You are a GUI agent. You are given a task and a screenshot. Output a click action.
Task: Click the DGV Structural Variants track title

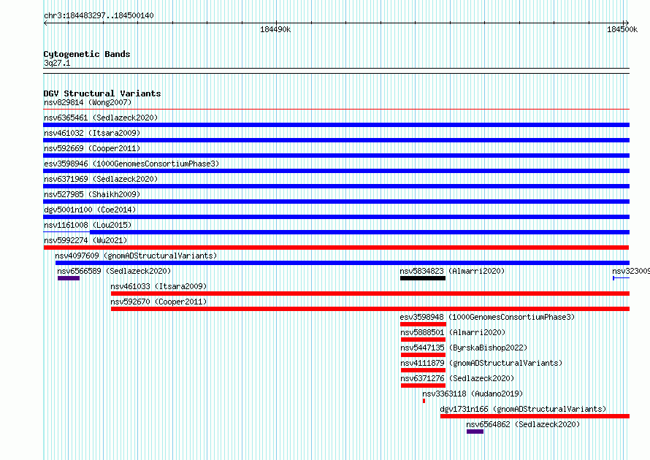coord(102,93)
